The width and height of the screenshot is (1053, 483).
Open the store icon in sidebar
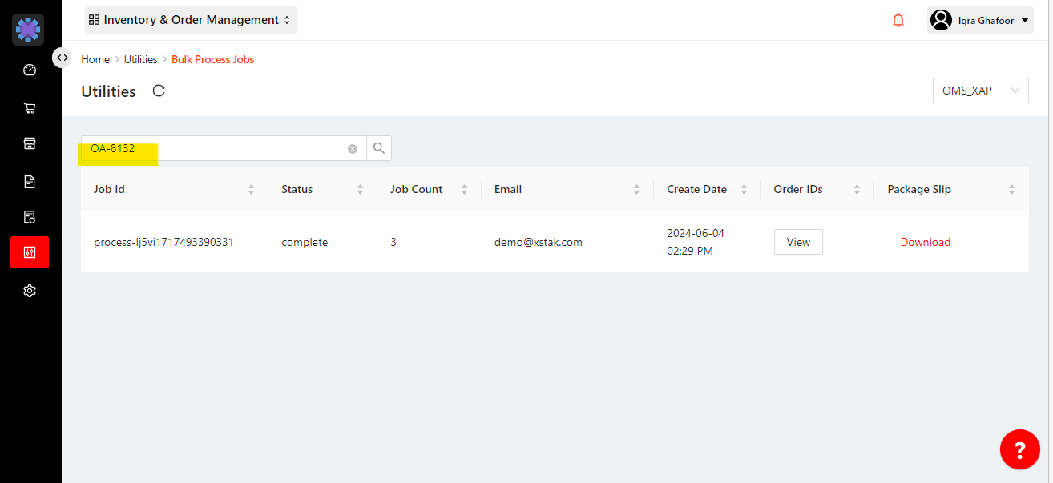tap(30, 143)
